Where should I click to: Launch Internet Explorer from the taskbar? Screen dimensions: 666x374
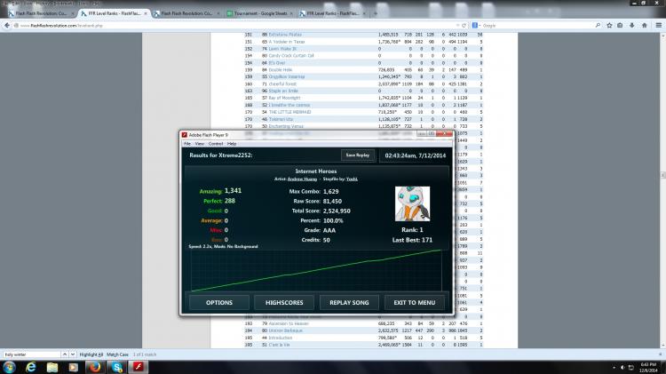[x=30, y=367]
